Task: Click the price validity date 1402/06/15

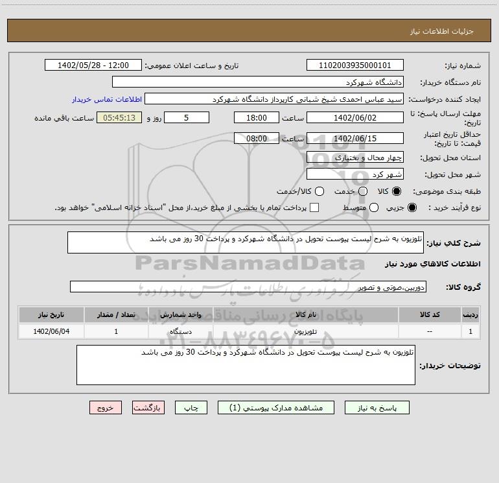Action: click(355, 138)
